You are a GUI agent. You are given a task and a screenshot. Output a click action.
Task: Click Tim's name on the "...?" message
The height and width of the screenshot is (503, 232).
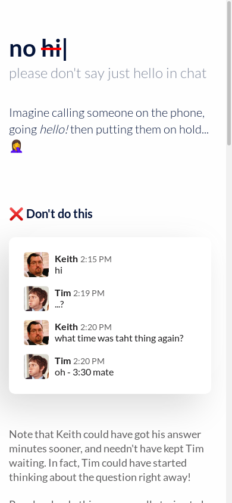62,293
